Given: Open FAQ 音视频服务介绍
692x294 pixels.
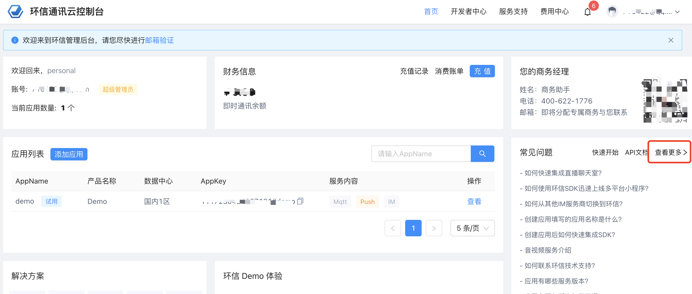Looking at the screenshot, I should point(548,250).
